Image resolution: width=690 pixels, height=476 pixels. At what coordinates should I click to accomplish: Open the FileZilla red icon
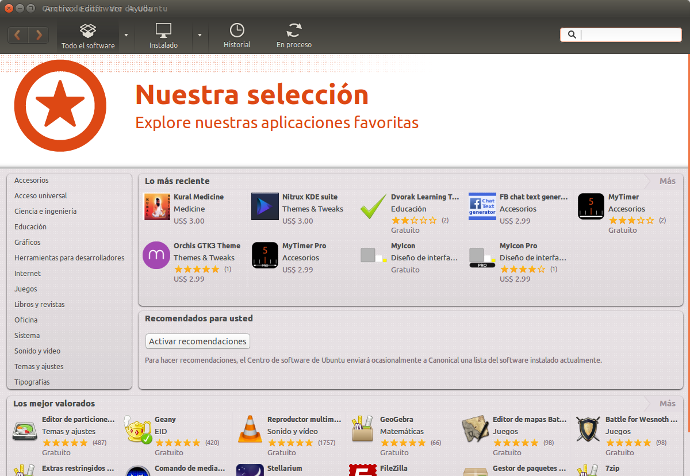coord(363,470)
